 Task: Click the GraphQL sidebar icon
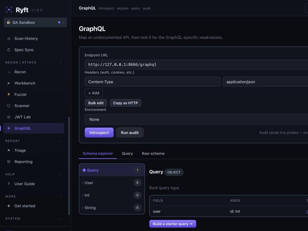(8, 128)
